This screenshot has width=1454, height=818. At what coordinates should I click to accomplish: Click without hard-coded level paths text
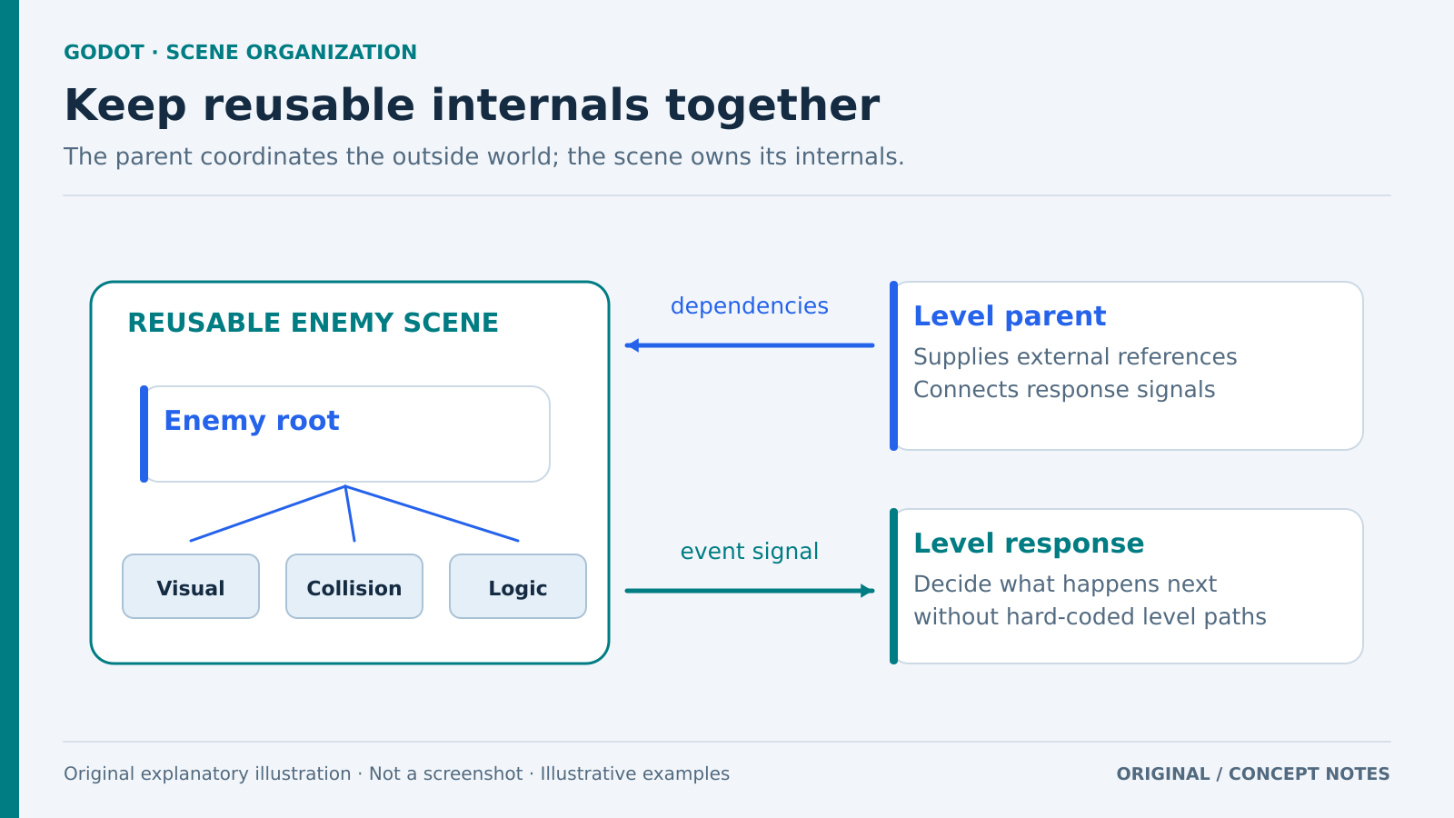[1090, 617]
